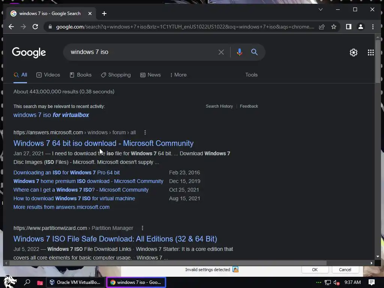Switch to Oracle VM VirtualBox window

75,282
